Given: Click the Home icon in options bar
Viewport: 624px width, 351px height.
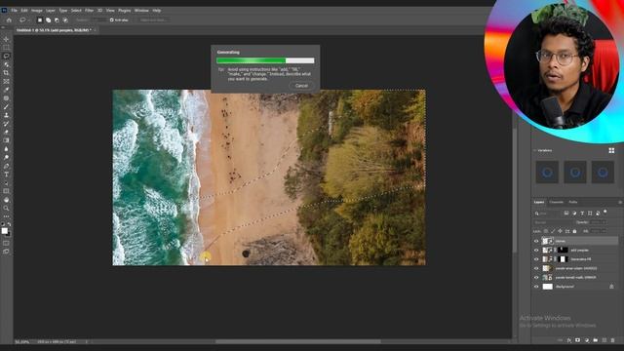Looking at the screenshot, I should [9, 20].
